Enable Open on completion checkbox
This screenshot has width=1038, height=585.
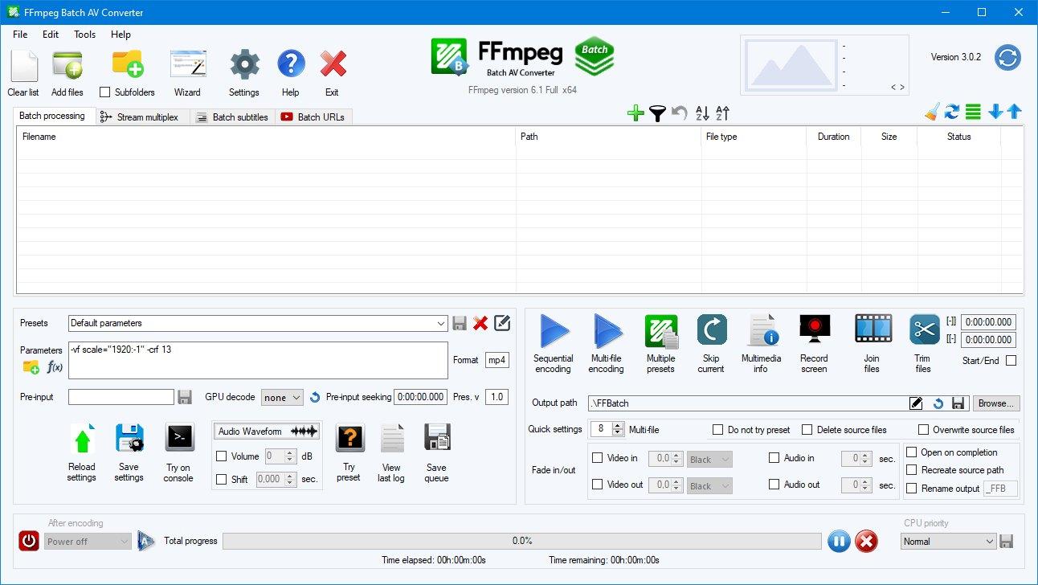click(911, 452)
